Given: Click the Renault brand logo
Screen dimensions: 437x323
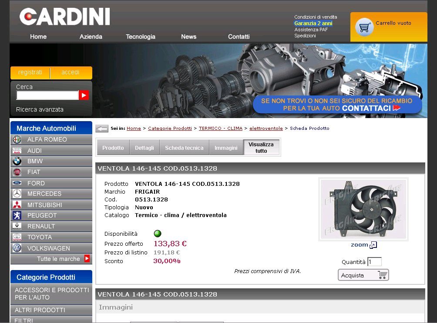Looking at the screenshot, I should [x=17, y=226].
